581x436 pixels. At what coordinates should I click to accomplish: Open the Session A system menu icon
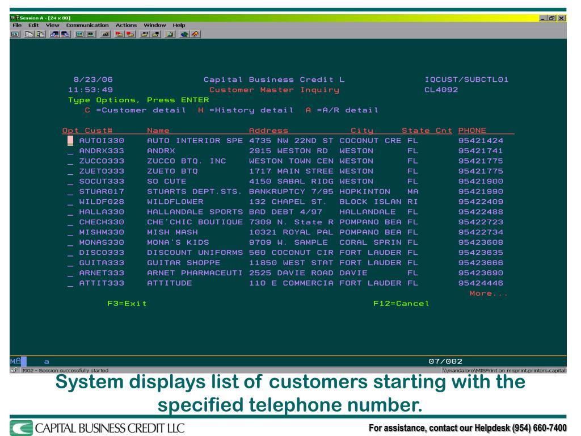pos(14,18)
